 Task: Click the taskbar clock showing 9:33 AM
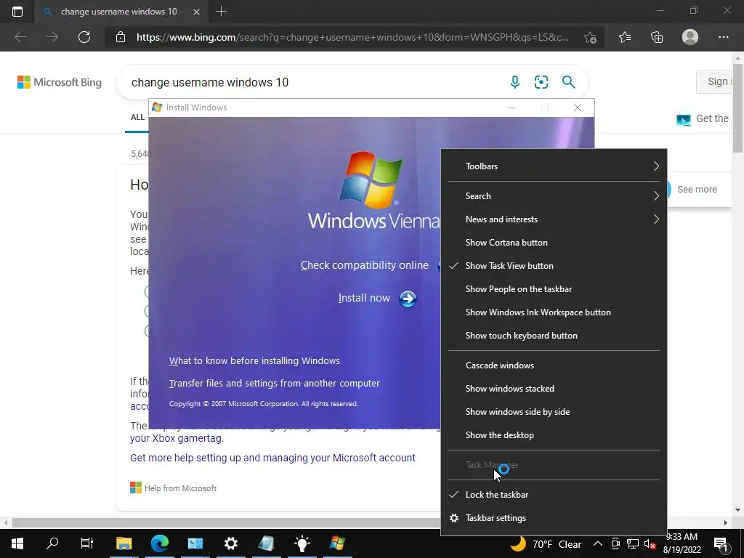point(683,543)
